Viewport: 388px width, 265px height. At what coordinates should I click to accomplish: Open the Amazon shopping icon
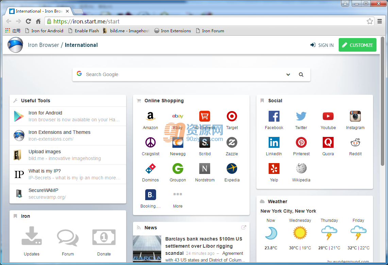tap(150, 116)
